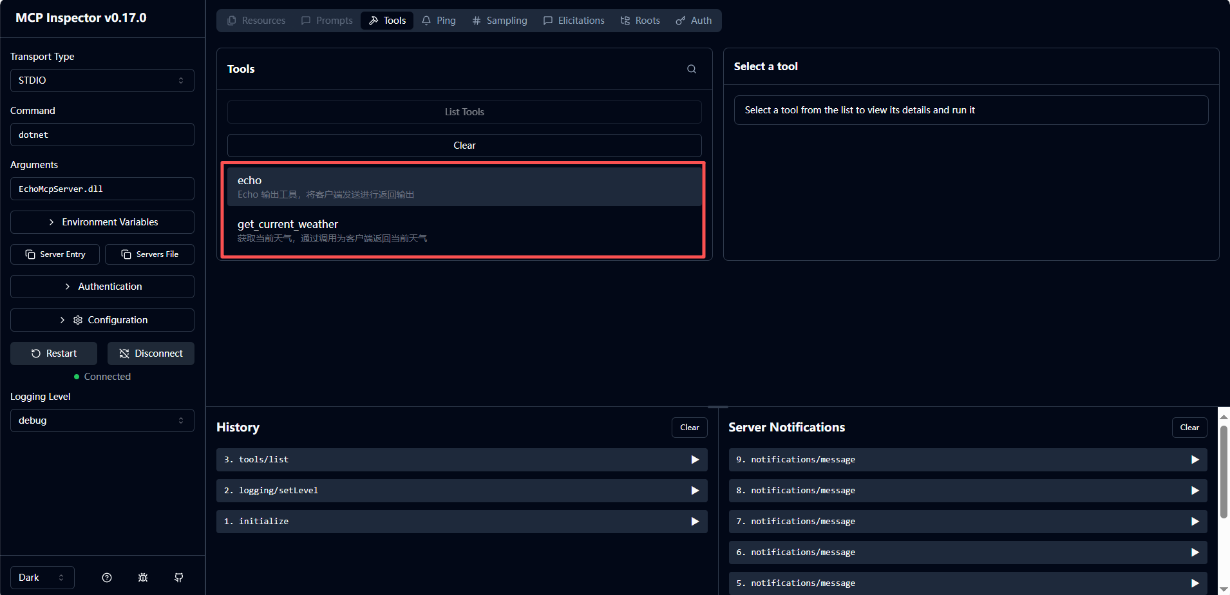Image resolution: width=1230 pixels, height=595 pixels.
Task: Click the notifications panel vertical scrollbar
Action: (1224, 472)
